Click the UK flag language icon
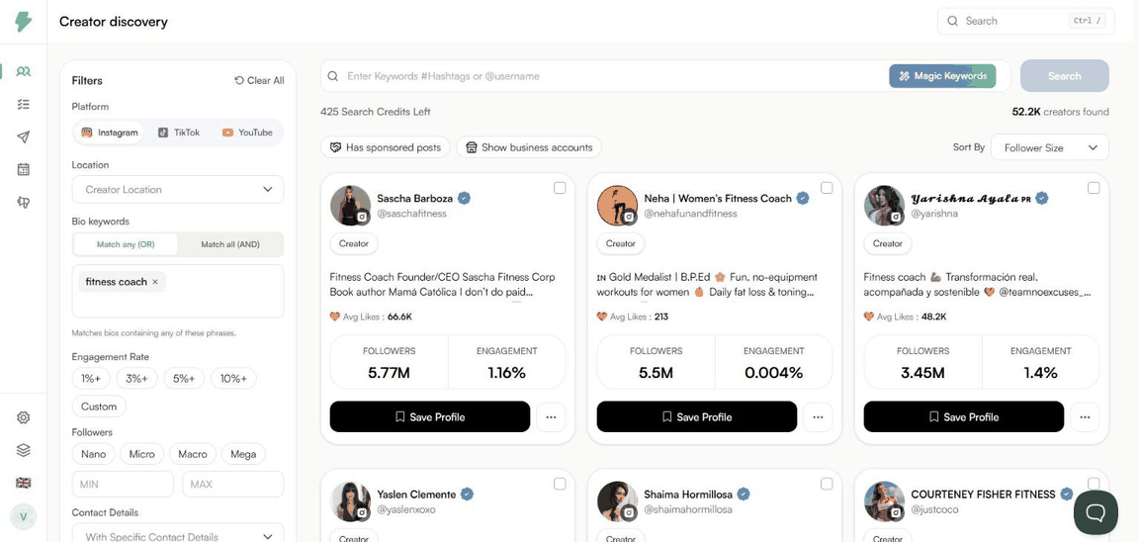Viewport: 1139px width, 542px height. click(24, 483)
